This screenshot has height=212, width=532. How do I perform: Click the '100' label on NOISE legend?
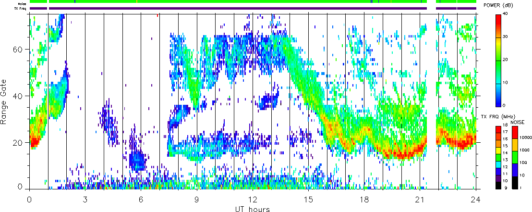click(523, 162)
